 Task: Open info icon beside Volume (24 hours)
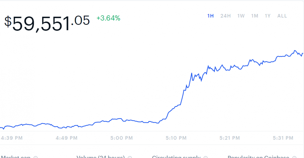pyautogui.click(x=130, y=157)
